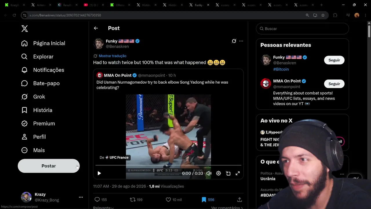Close the active Funky browser tab

pos(208,5)
